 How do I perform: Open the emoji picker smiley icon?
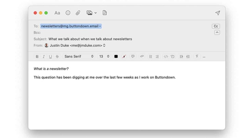pos(68,13)
